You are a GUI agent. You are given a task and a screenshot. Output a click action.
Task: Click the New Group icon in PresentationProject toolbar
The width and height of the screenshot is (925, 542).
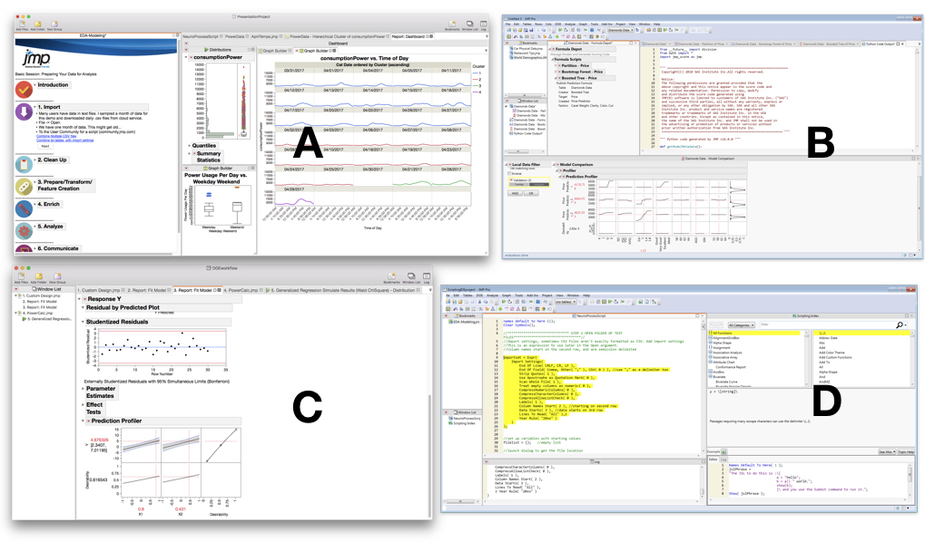pos(54,24)
